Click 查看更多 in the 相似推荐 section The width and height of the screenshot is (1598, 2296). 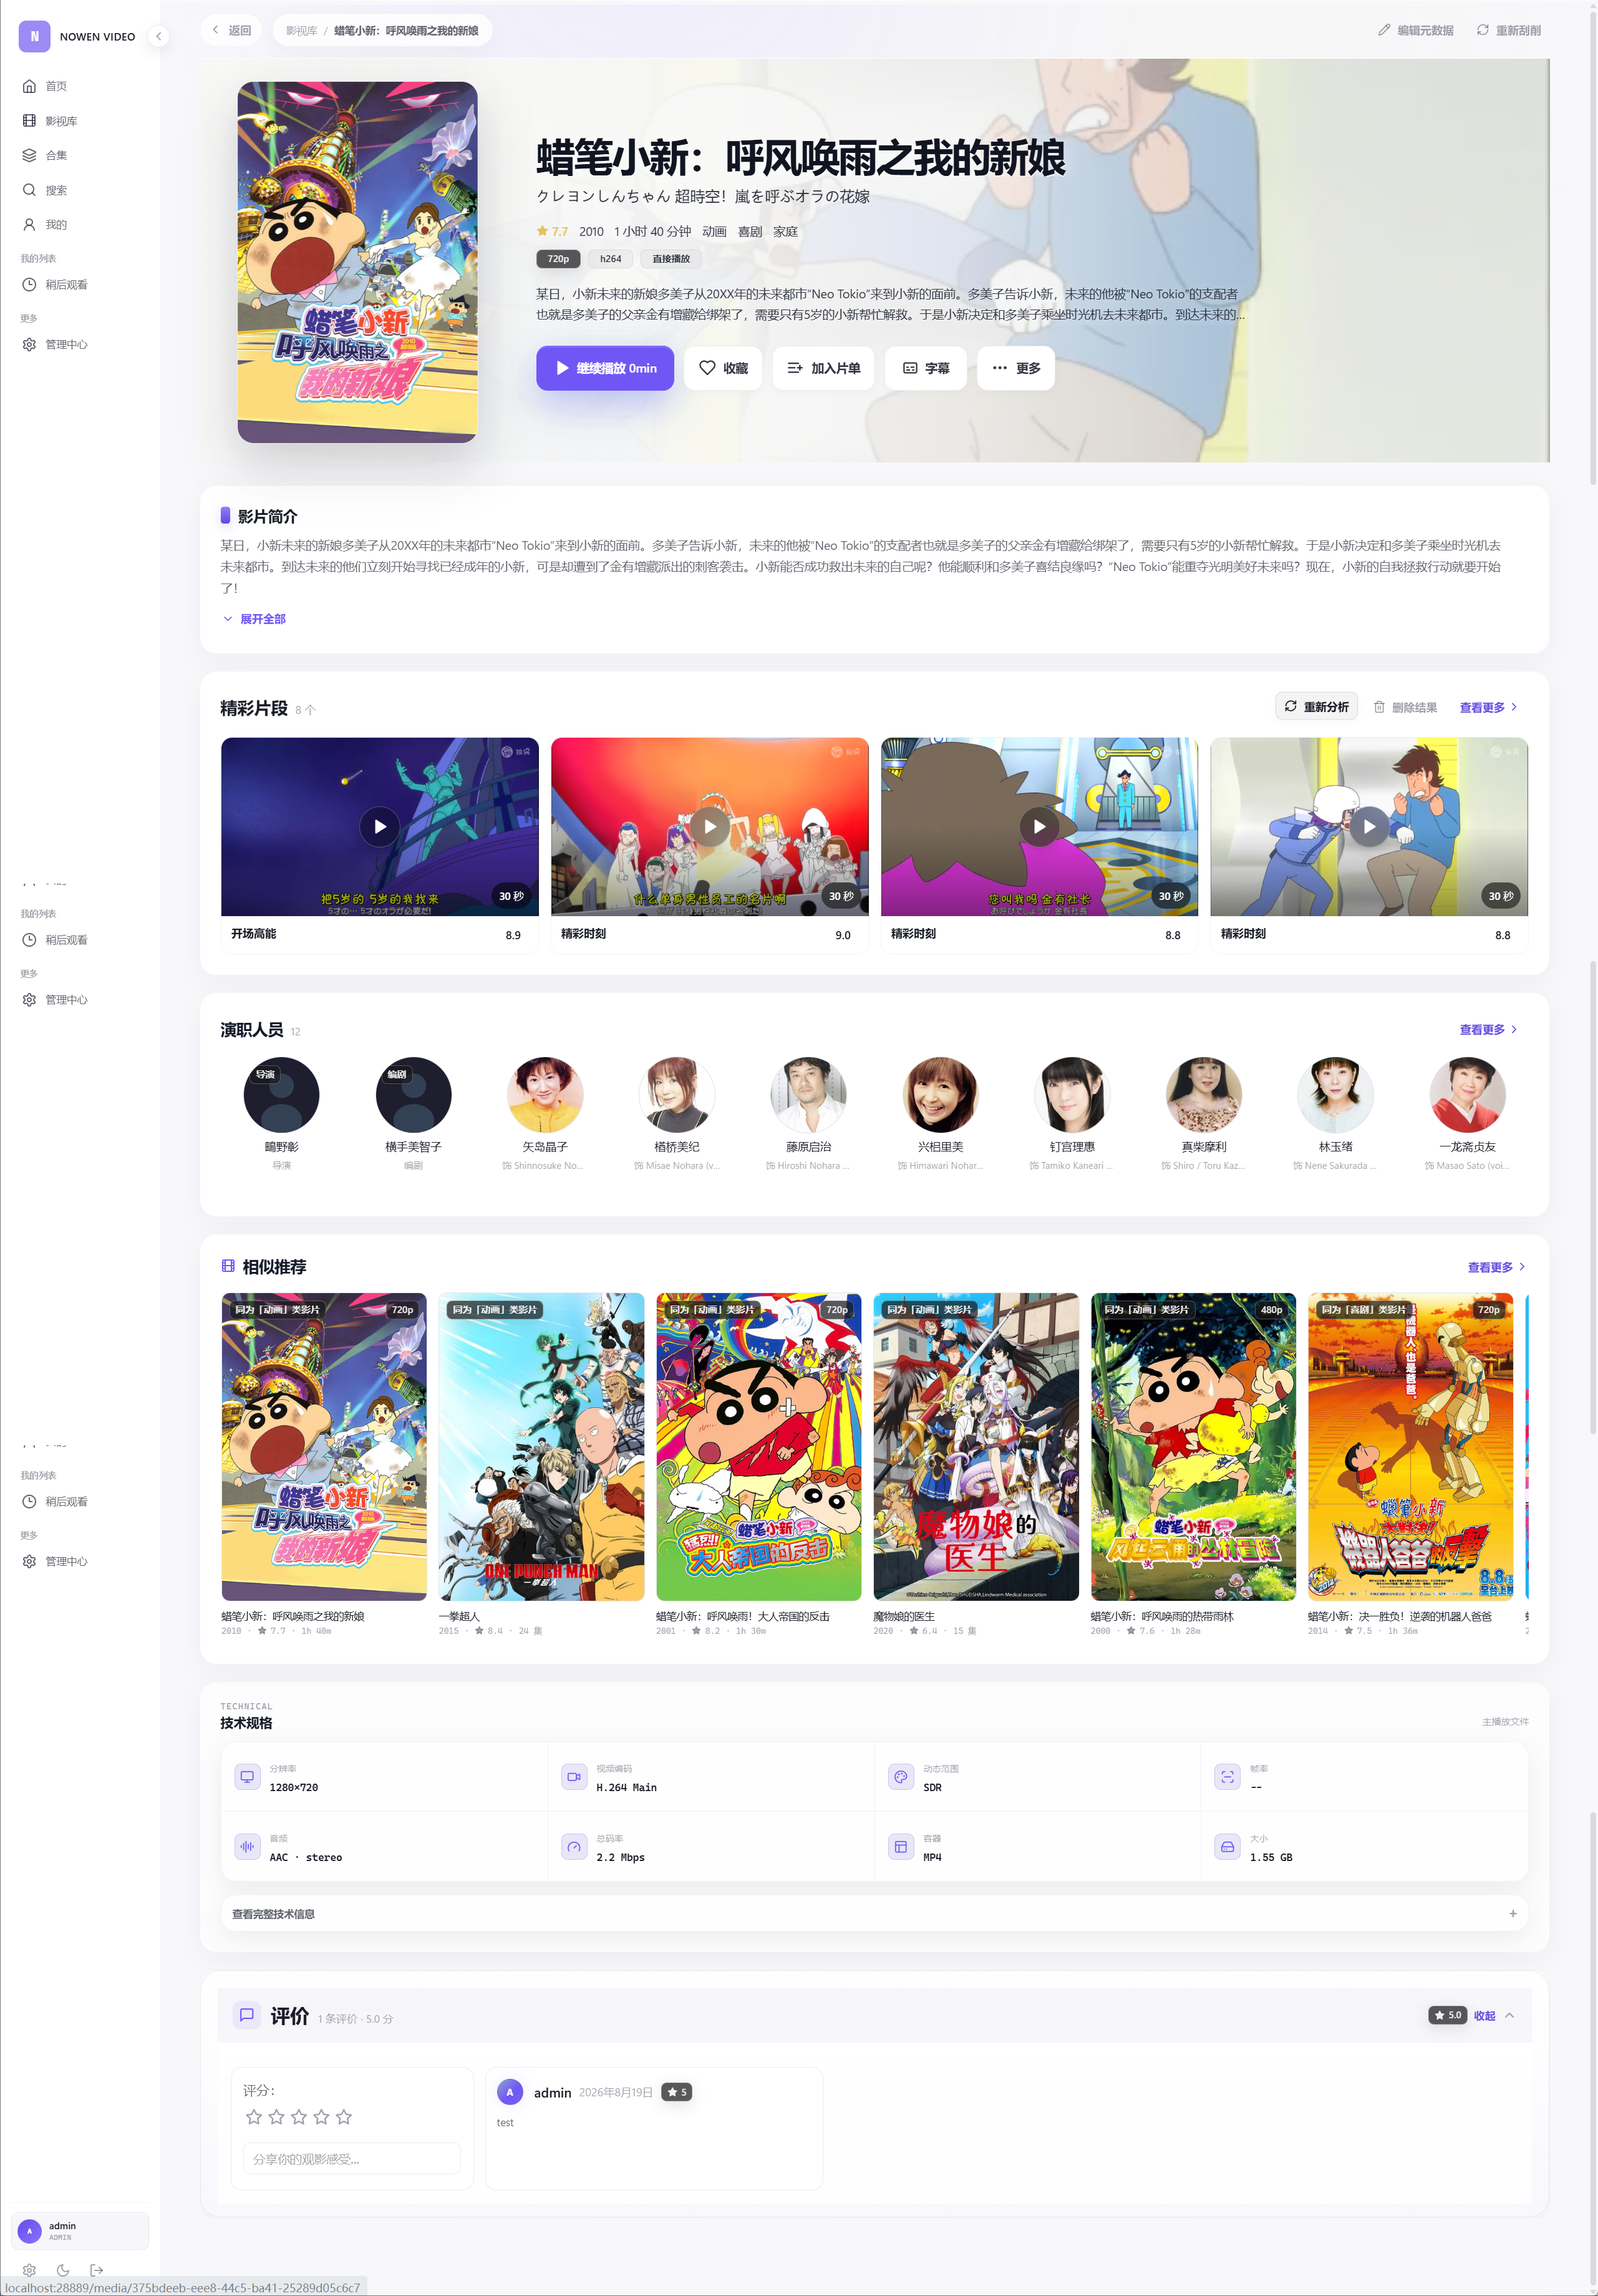coord(1496,1267)
